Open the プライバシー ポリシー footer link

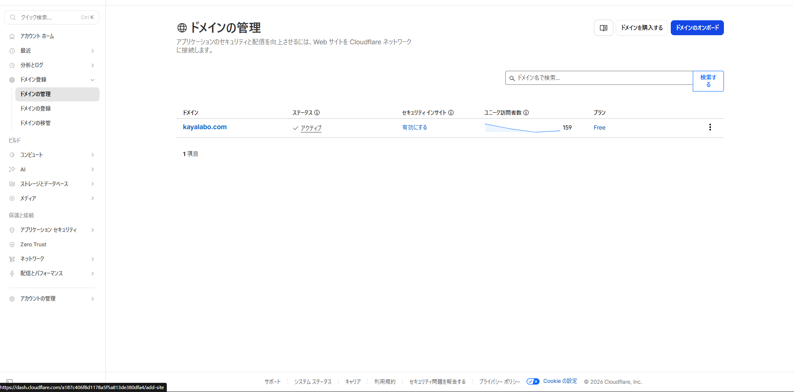[x=499, y=382]
